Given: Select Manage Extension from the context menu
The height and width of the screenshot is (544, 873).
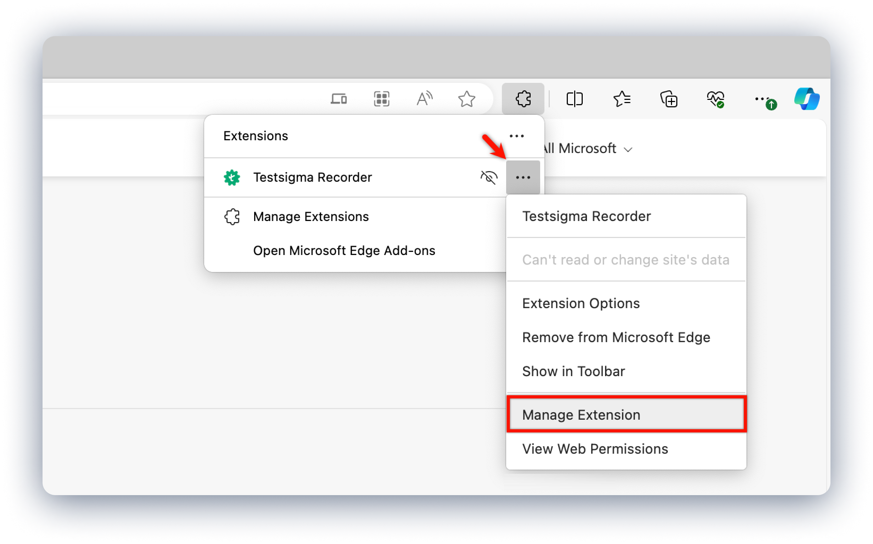Looking at the screenshot, I should coord(581,414).
